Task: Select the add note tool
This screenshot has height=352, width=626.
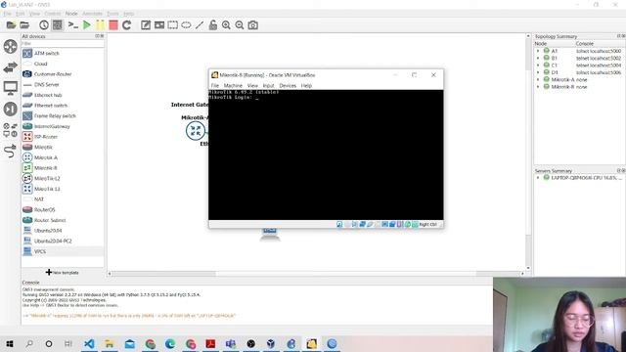Action: tap(146, 25)
